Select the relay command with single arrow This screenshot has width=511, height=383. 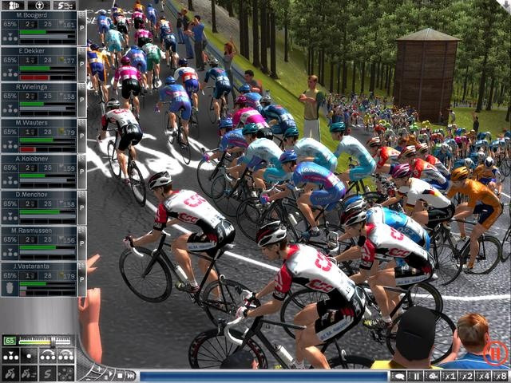48,357
